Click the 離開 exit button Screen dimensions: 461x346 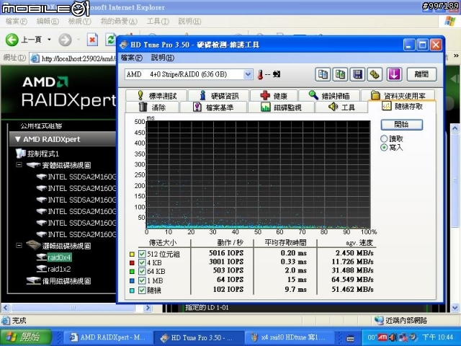pyautogui.click(x=421, y=74)
